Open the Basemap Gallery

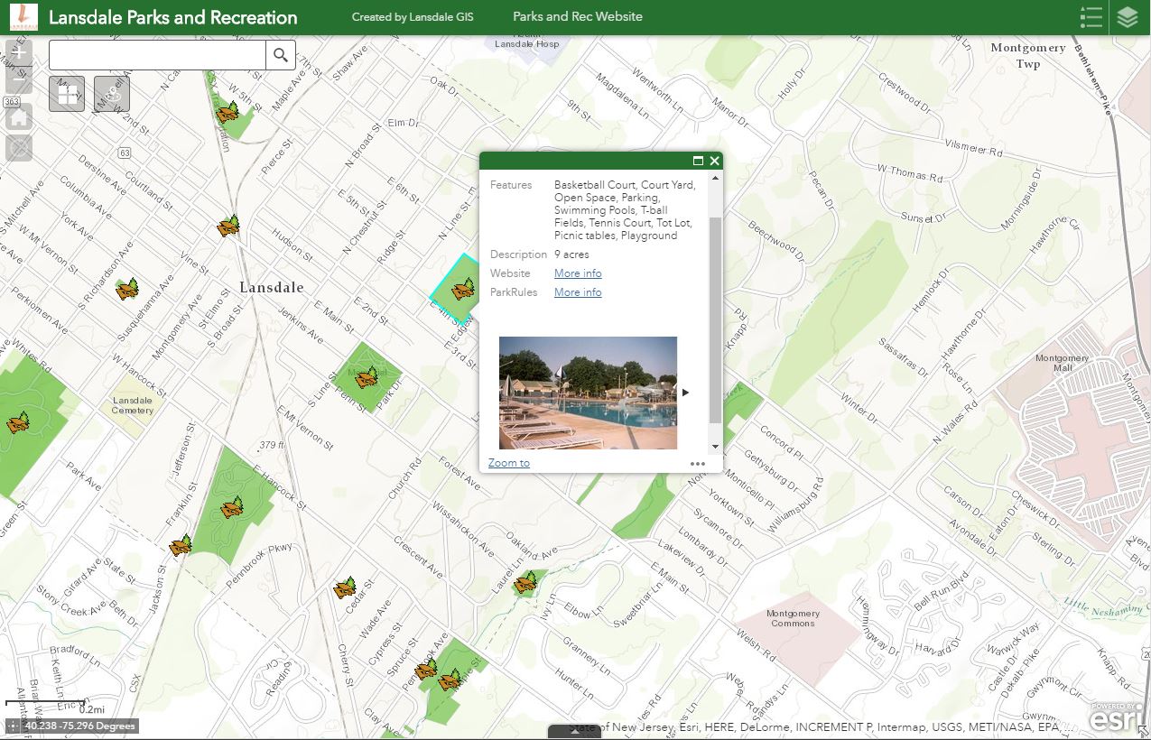pyautogui.click(x=66, y=94)
